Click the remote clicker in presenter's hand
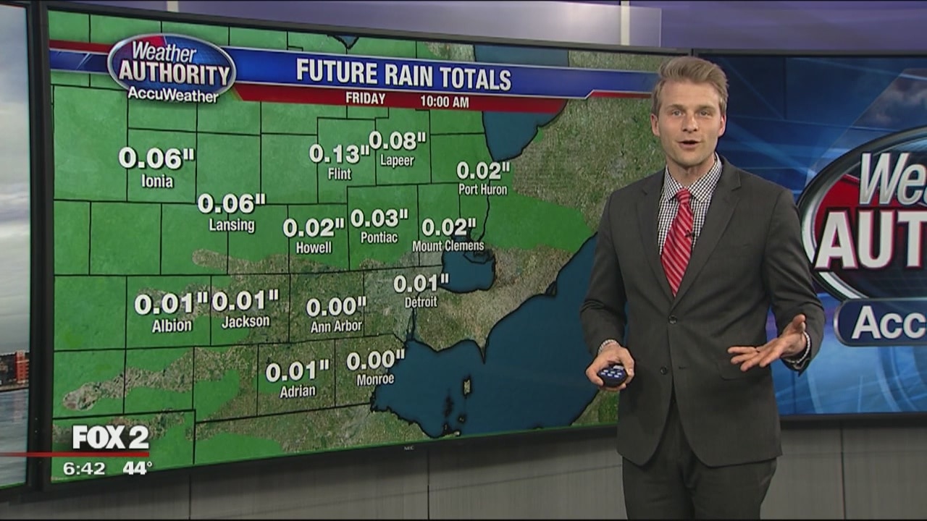927x521 pixels. [612, 375]
